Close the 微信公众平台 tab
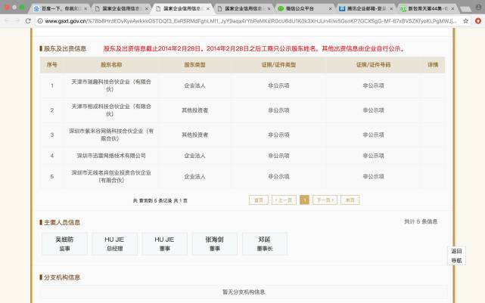 (x=330, y=8)
